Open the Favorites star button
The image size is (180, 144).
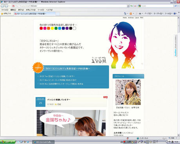tap(6, 14)
